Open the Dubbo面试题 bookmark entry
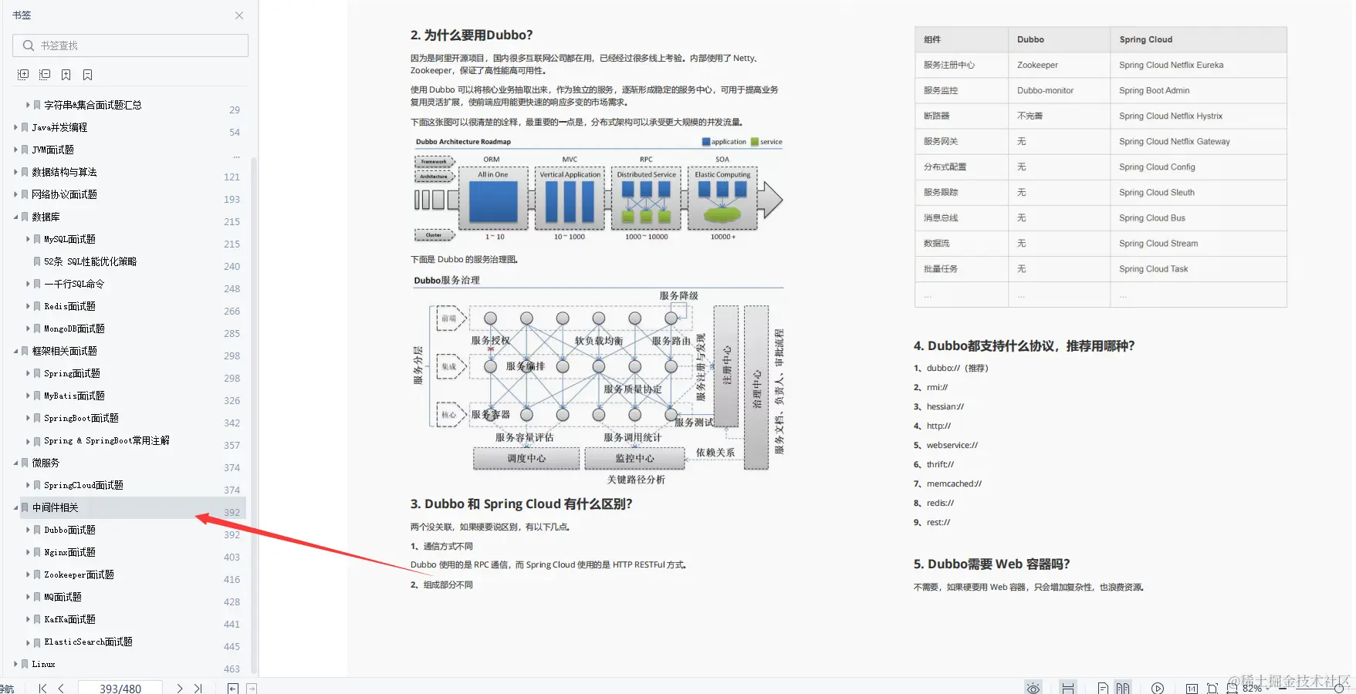The height and width of the screenshot is (694, 1356). pos(70,530)
